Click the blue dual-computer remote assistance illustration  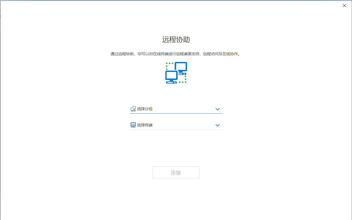(176, 73)
